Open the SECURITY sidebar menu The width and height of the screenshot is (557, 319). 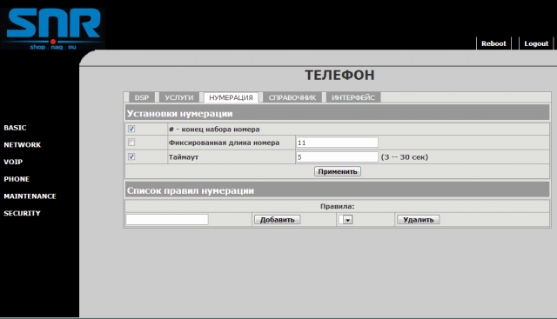(x=22, y=213)
